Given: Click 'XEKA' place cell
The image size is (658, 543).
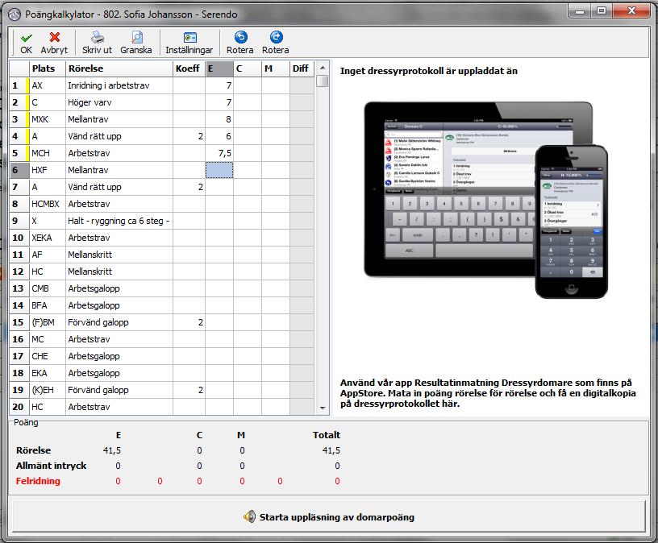Looking at the screenshot, I should pos(48,238).
